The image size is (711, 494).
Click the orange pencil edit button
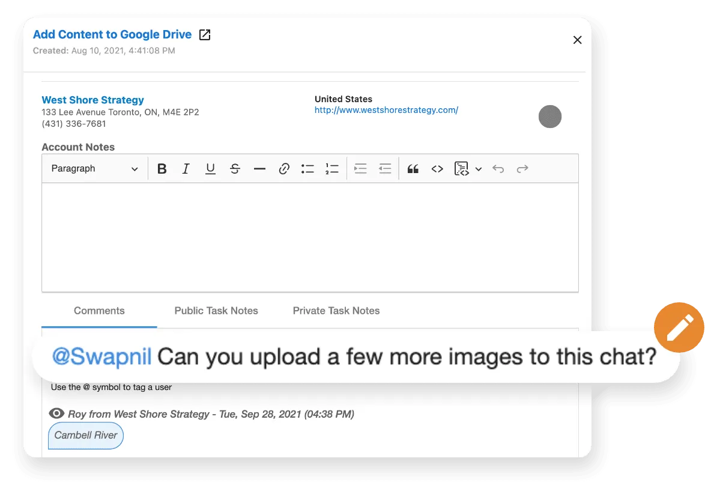[679, 328]
